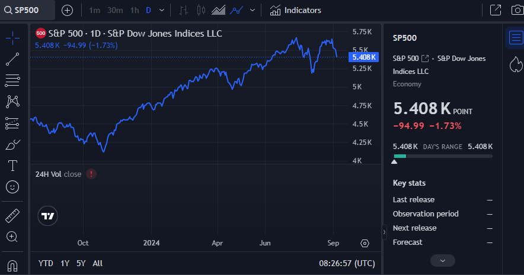The image size is (524, 275).
Task: Open the forecasting and measurement tools
Action: pyautogui.click(x=12, y=124)
